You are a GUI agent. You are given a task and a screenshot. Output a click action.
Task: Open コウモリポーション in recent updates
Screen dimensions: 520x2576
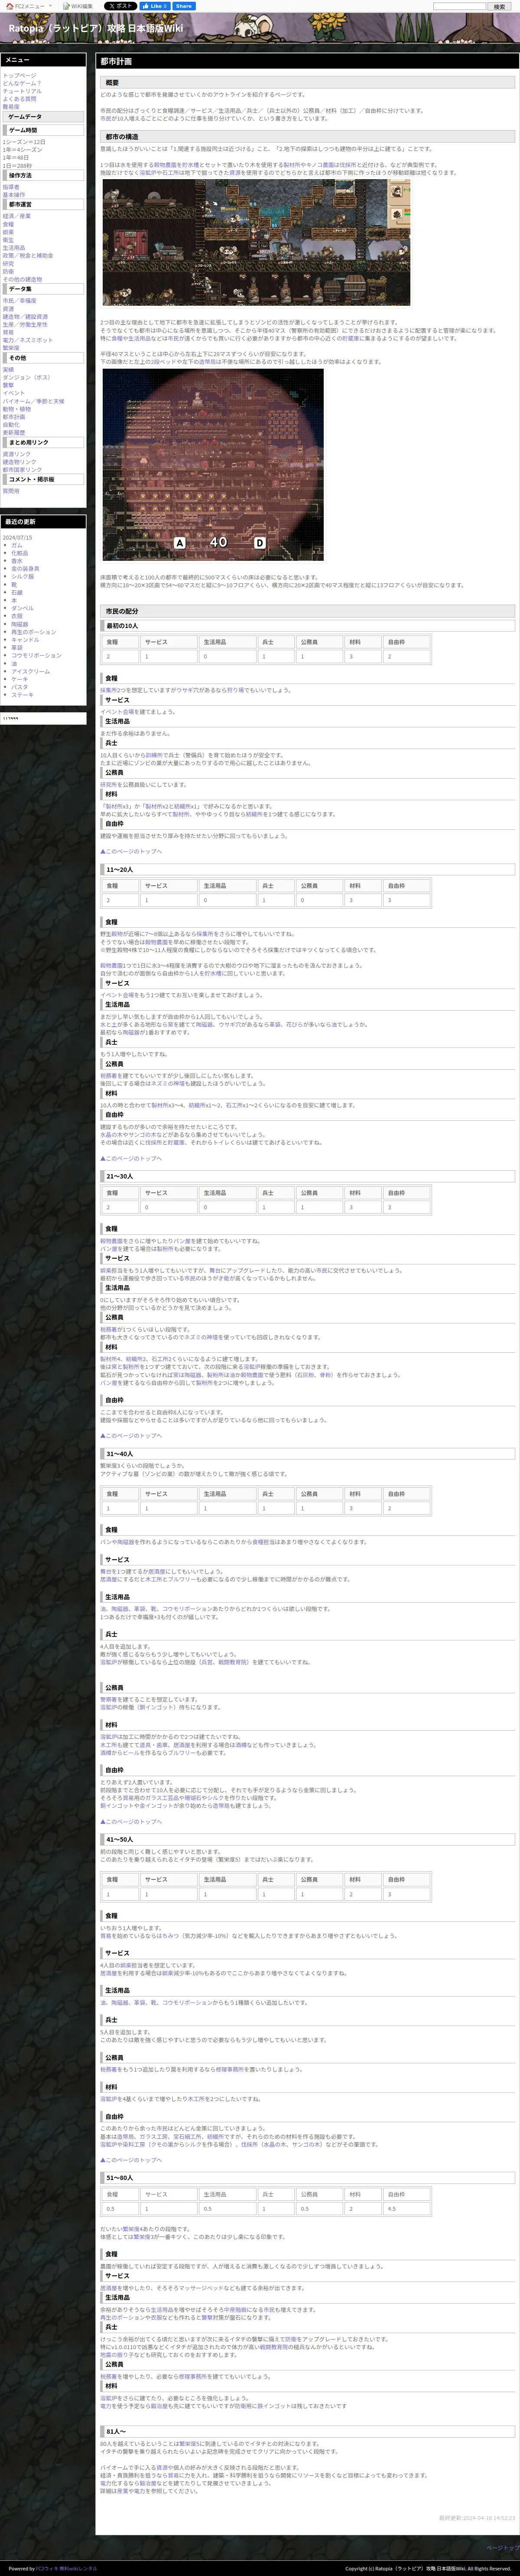(36, 656)
